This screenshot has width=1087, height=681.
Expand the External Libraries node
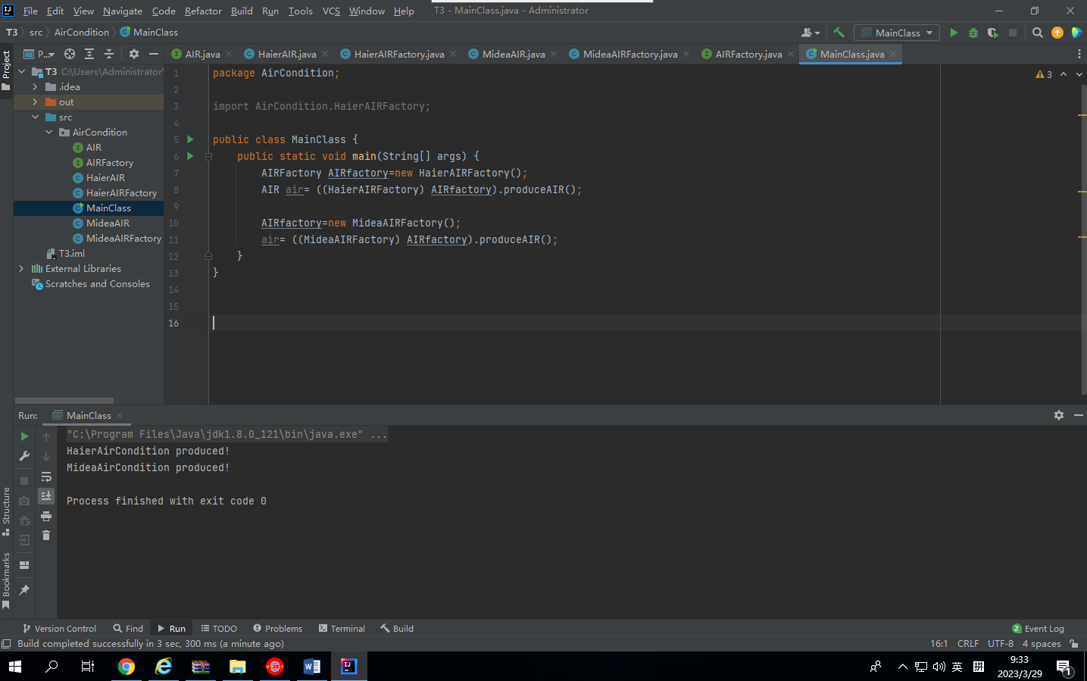click(21, 269)
